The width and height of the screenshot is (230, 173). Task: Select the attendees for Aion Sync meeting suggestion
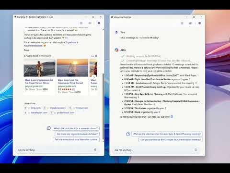point(167,134)
